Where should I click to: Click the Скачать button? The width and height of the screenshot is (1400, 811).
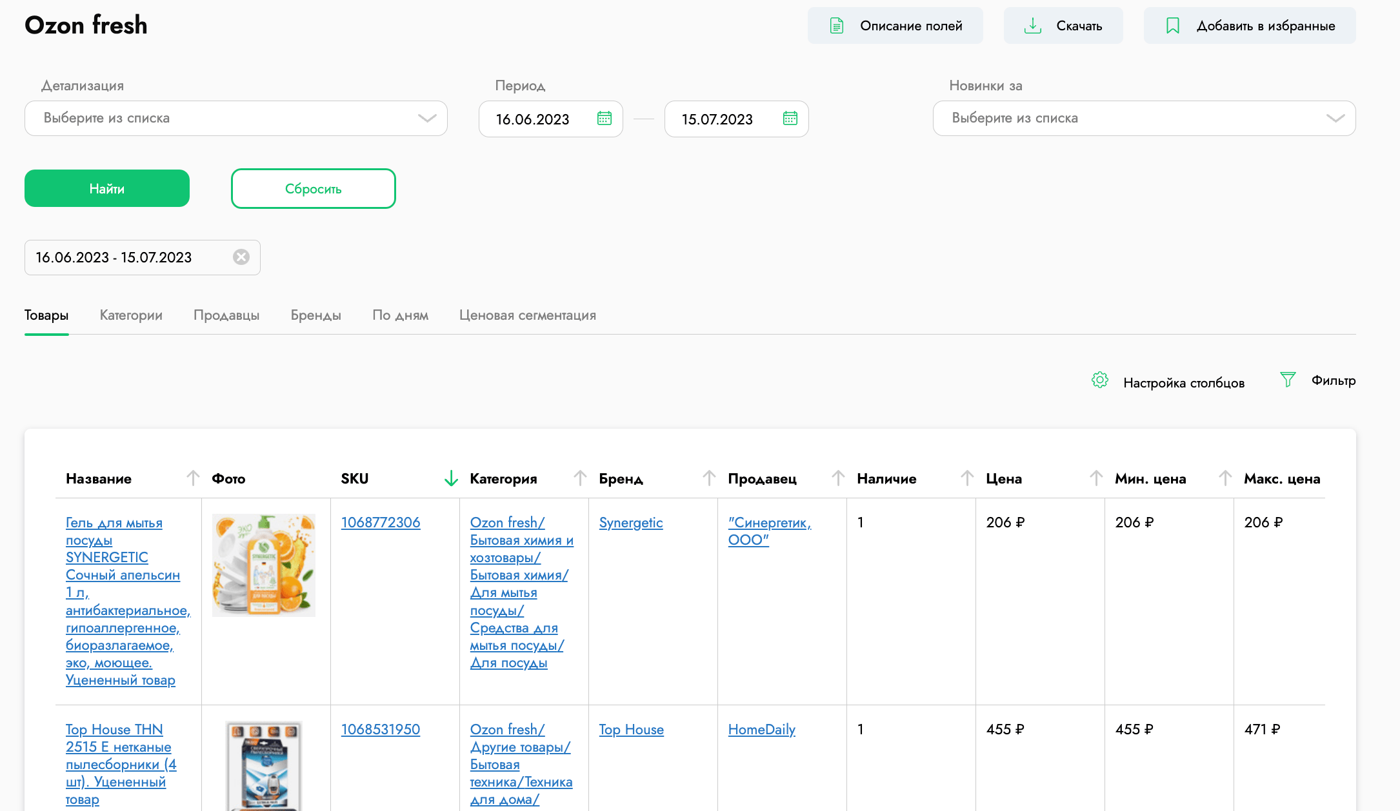click(x=1063, y=26)
